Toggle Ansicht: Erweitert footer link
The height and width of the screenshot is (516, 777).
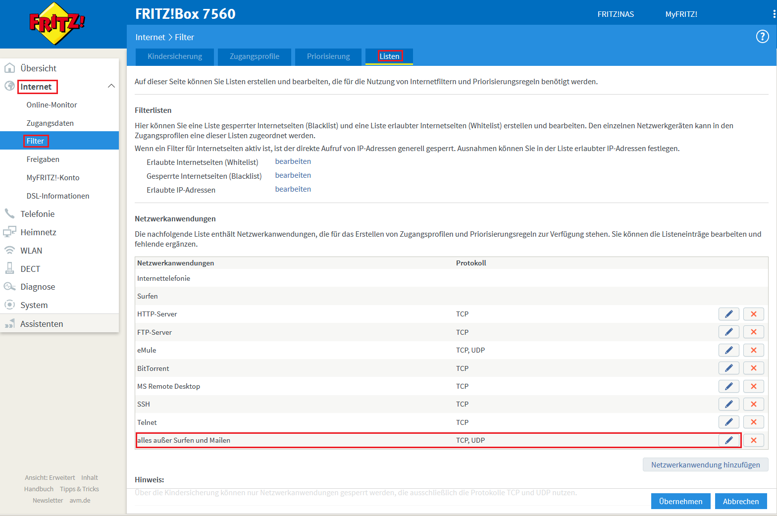coord(50,478)
